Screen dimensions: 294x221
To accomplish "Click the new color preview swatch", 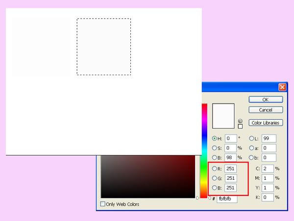I will [x=223, y=116].
